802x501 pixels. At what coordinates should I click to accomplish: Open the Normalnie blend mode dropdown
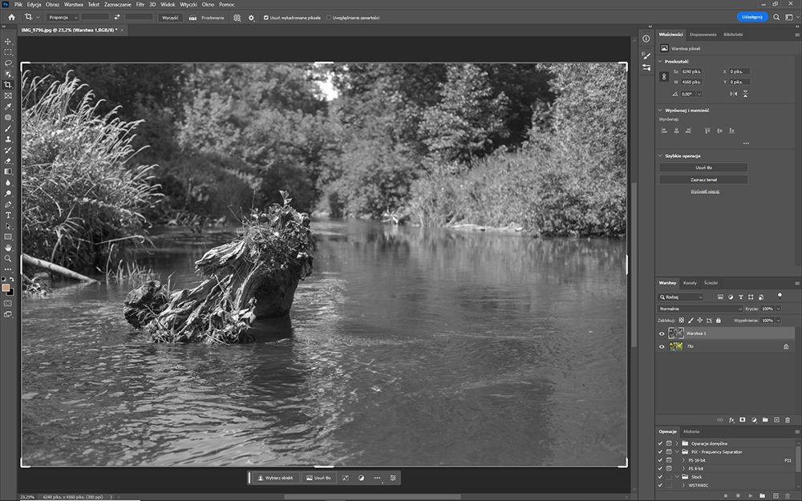[699, 309]
